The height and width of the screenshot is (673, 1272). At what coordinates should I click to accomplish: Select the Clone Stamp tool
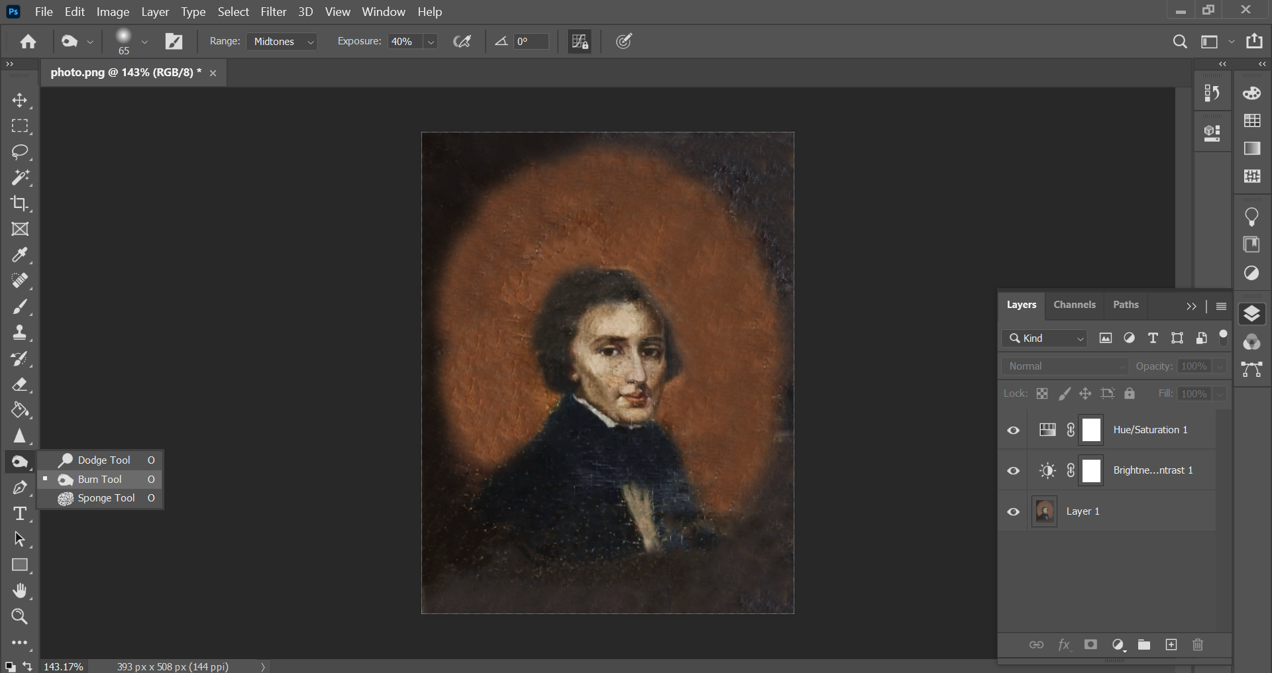[20, 333]
